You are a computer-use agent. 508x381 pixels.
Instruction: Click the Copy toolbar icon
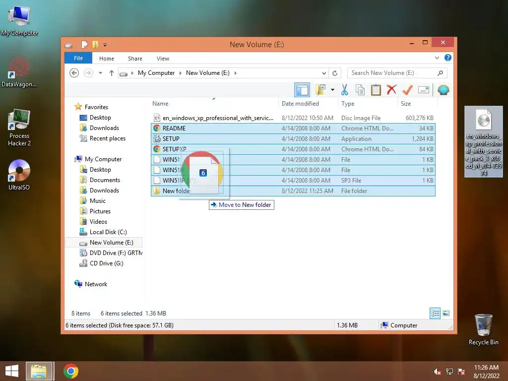(x=360, y=90)
